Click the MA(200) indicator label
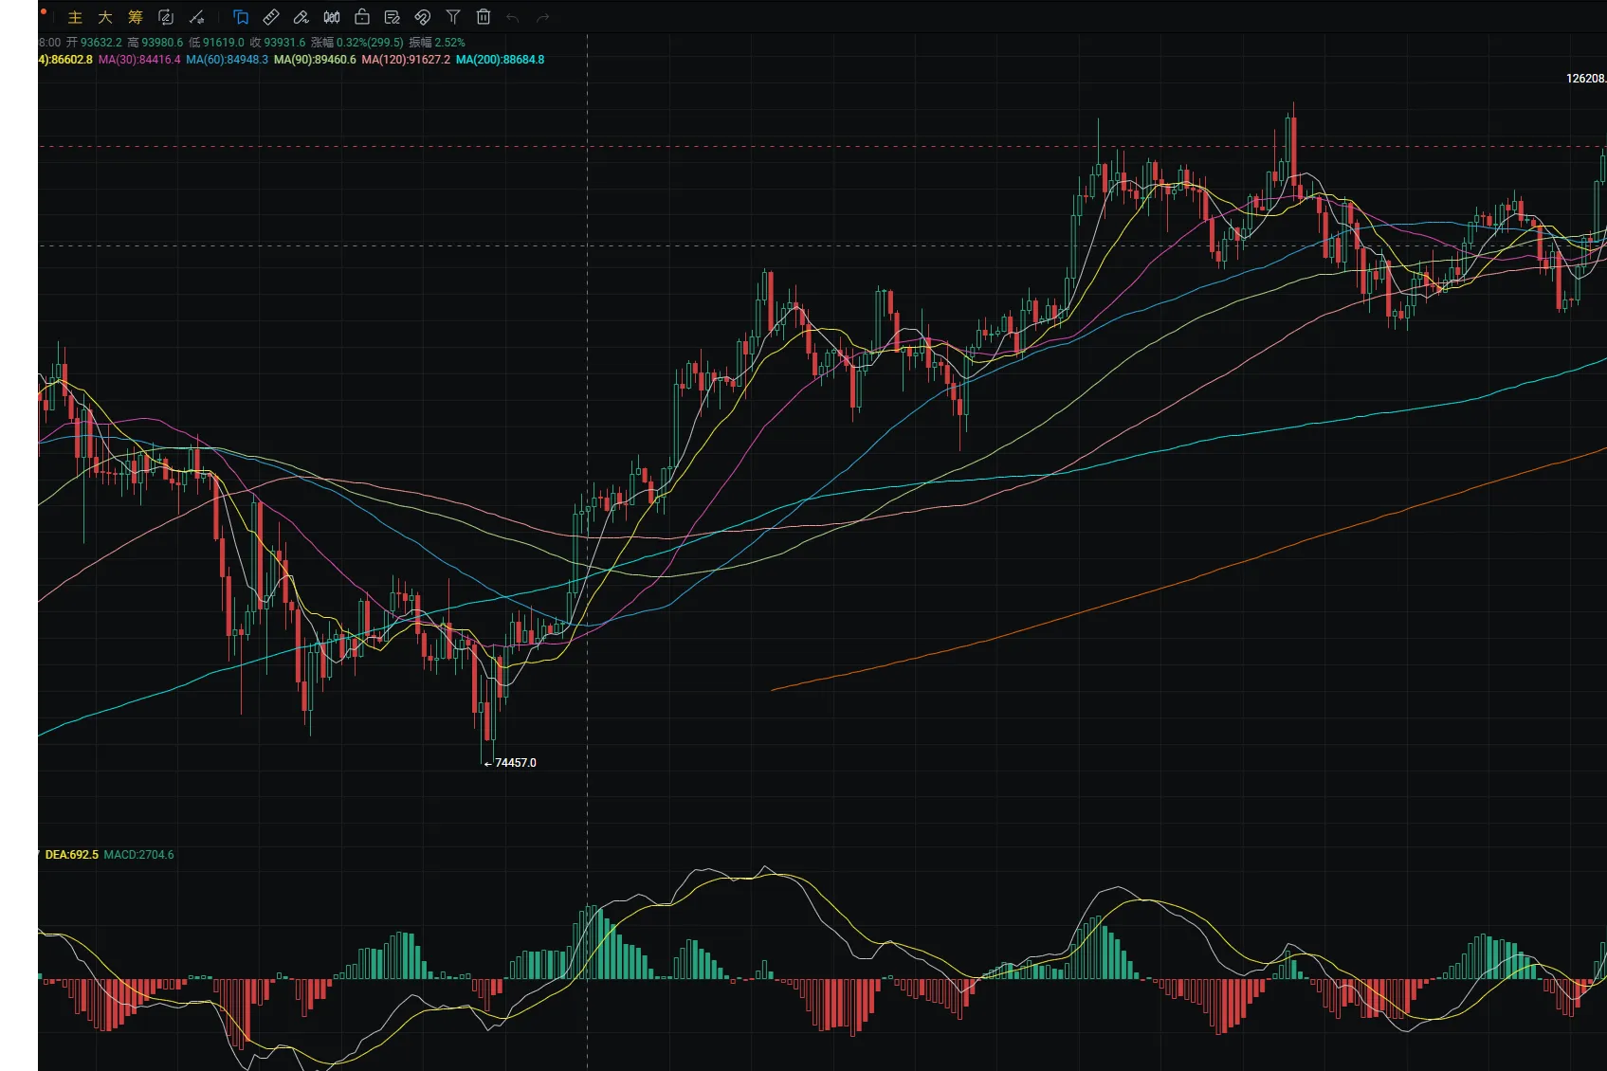 tap(500, 60)
